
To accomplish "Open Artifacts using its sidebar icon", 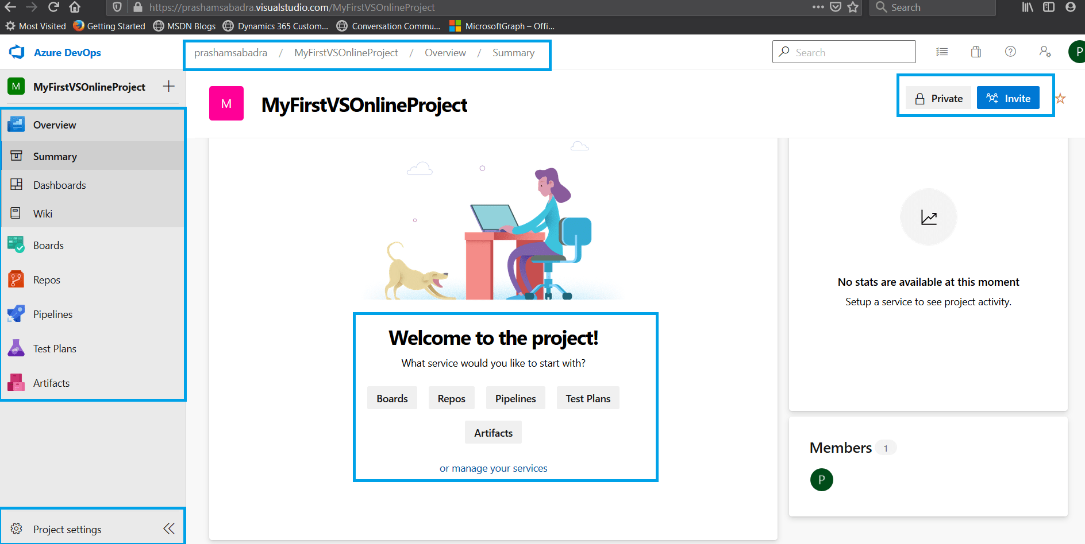I will pos(16,383).
